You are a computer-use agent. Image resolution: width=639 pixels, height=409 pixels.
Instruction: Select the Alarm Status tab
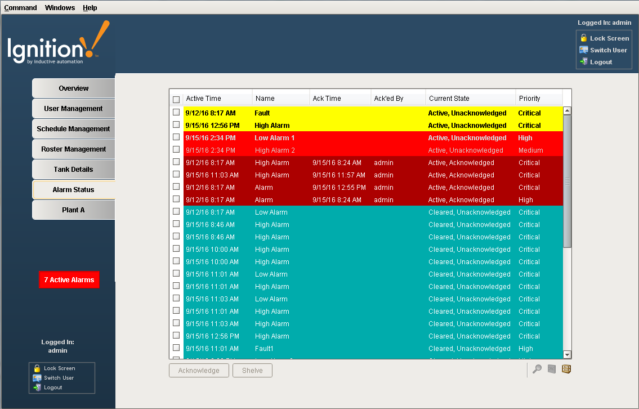coord(73,190)
